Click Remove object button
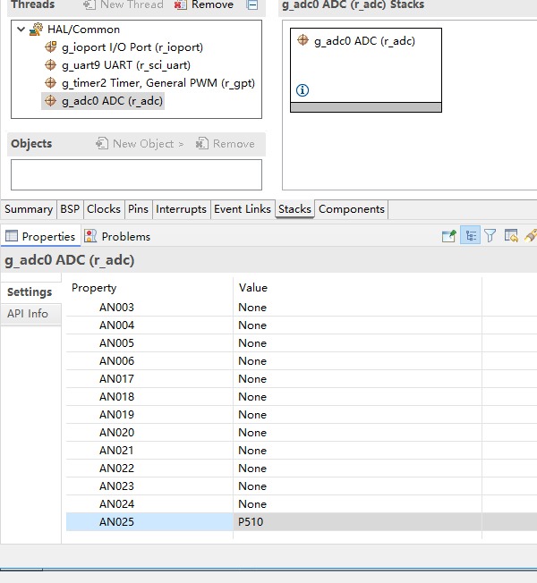The image size is (537, 583). [226, 144]
